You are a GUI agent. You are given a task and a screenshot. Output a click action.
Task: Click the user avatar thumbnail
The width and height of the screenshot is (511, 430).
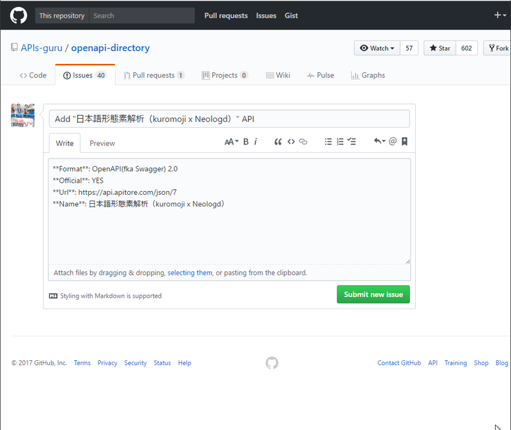click(x=23, y=116)
